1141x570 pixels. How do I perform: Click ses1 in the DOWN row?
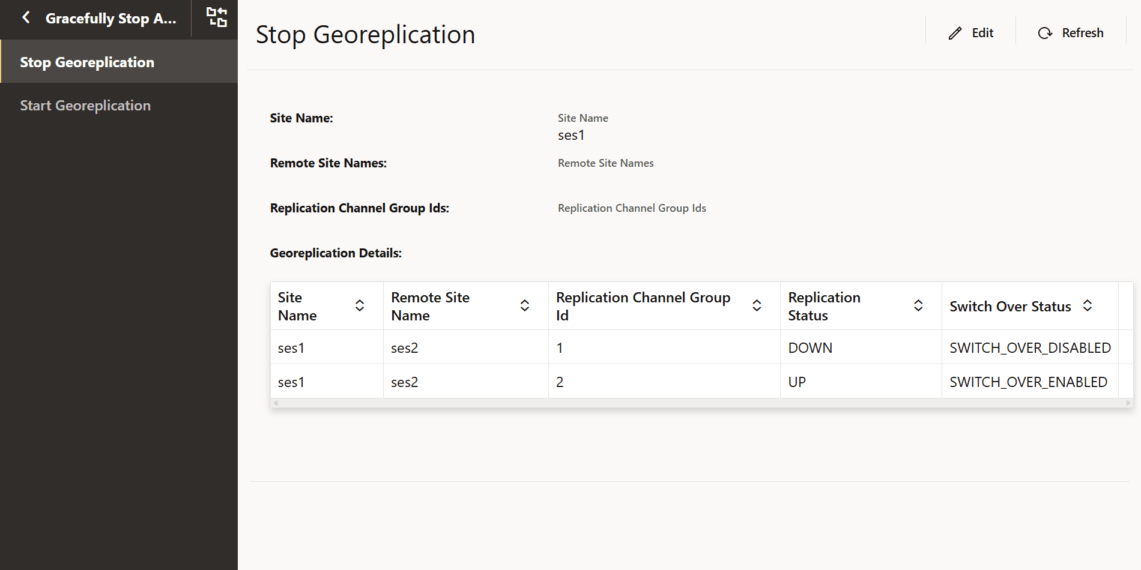[327, 347]
